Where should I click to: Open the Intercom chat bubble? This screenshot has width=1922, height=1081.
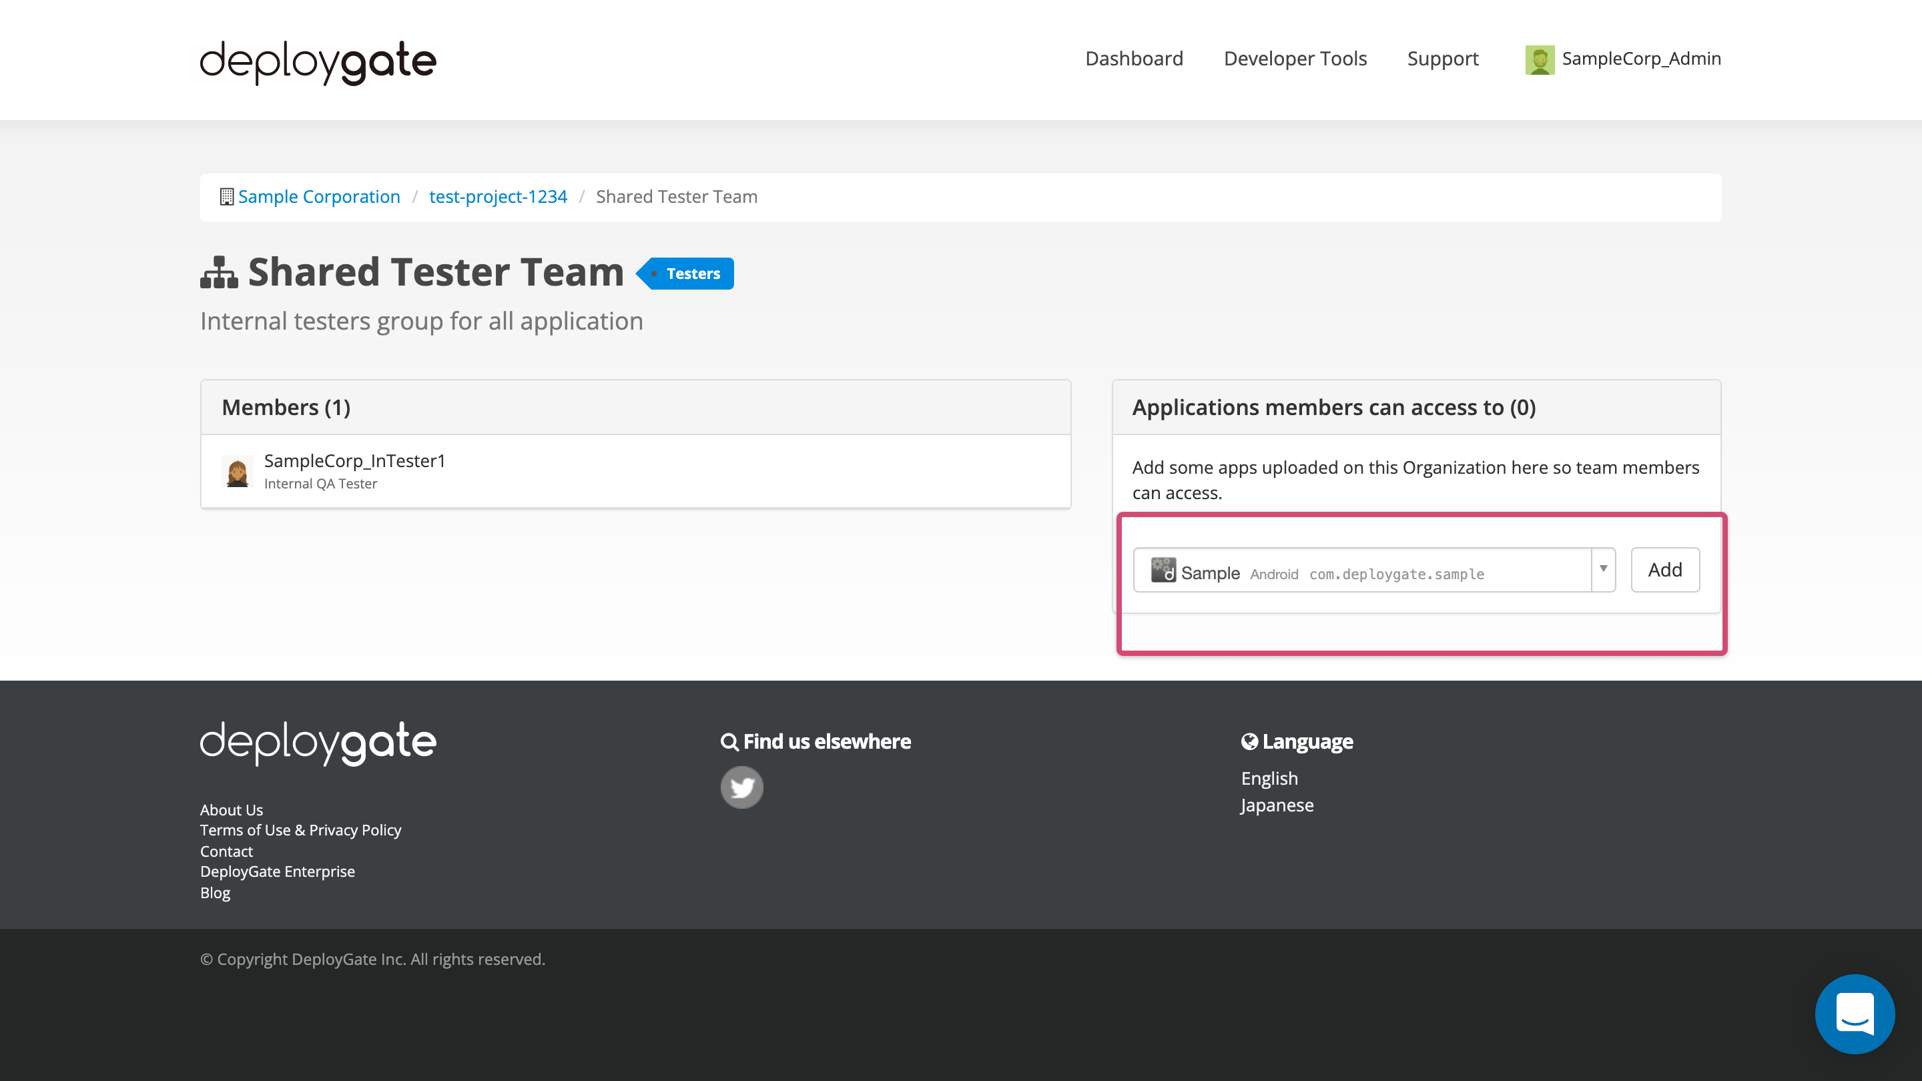pyautogui.click(x=1855, y=1013)
